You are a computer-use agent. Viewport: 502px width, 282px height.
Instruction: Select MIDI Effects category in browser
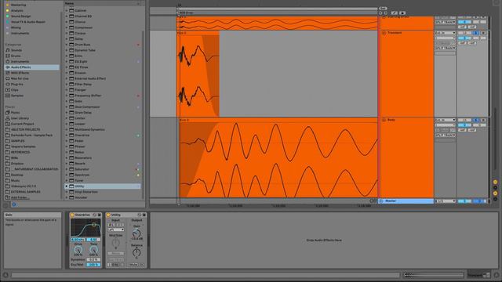click(x=20, y=73)
